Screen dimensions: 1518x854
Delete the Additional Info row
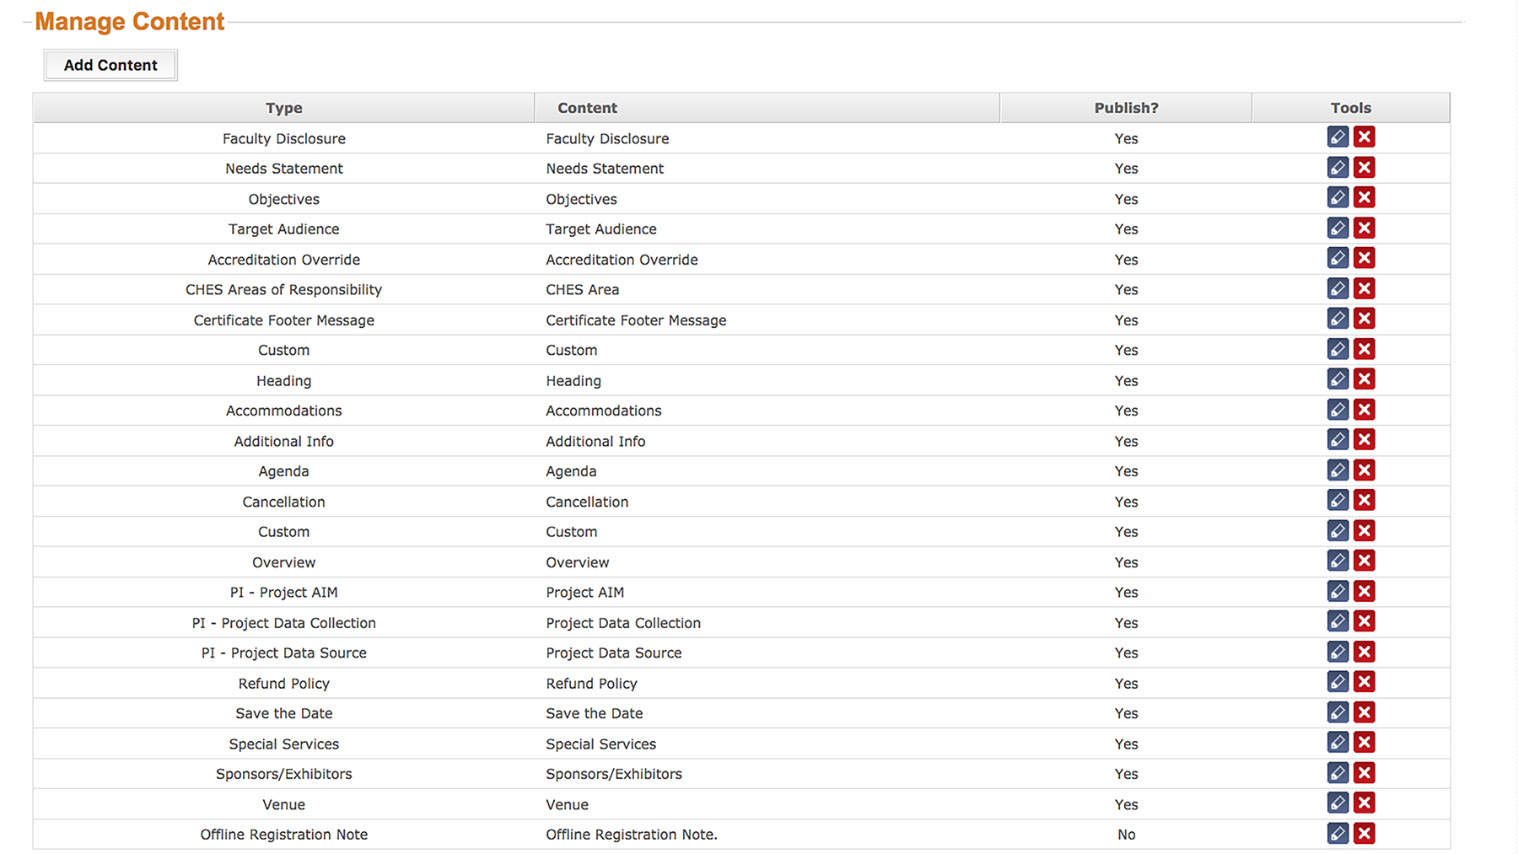coord(1364,440)
